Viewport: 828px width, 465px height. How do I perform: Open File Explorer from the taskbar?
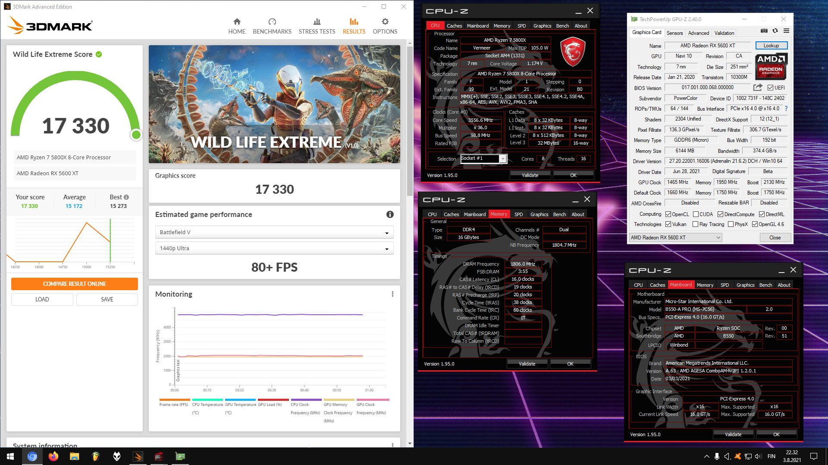click(x=74, y=456)
